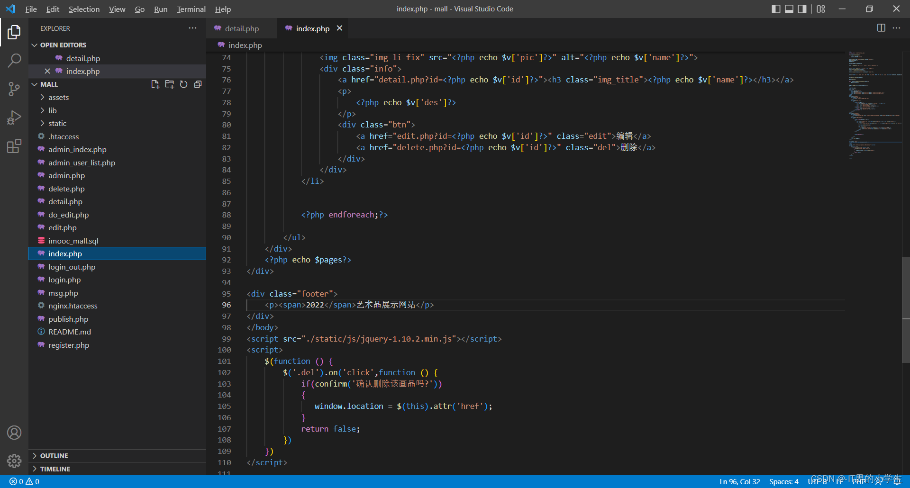910x488 pixels.
Task: Open the Manage gear icon
Action: pyautogui.click(x=14, y=461)
